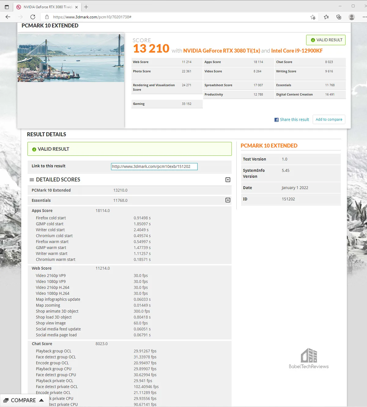Click the Date January 1 2022 row
The width and height of the screenshot is (367, 407).
click(x=291, y=188)
